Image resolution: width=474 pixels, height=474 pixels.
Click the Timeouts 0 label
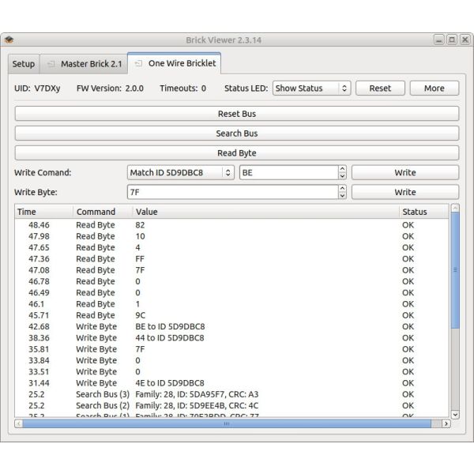coord(183,88)
